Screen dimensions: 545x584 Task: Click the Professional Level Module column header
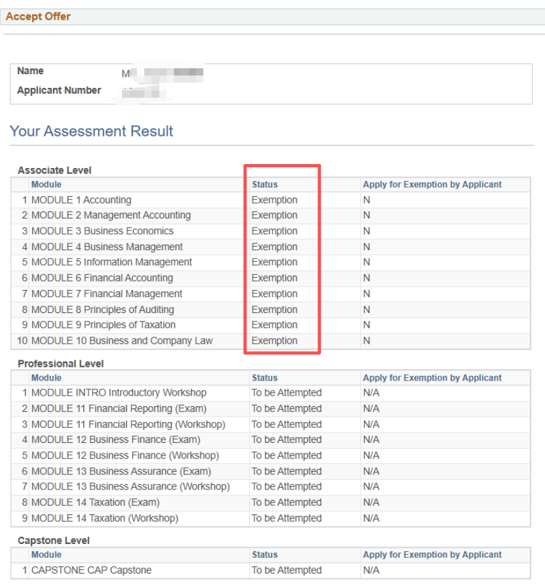coord(46,378)
